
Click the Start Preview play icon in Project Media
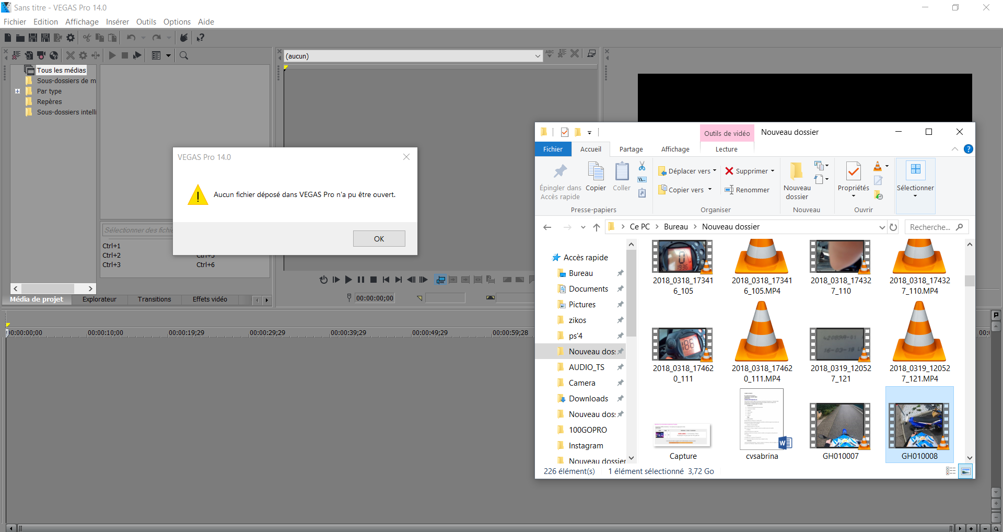pyautogui.click(x=112, y=55)
